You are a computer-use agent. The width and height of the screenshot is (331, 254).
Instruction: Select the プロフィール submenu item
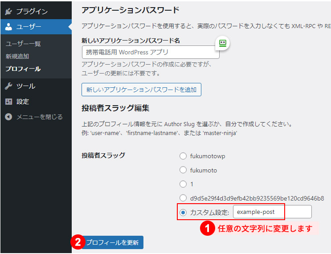click(x=23, y=69)
